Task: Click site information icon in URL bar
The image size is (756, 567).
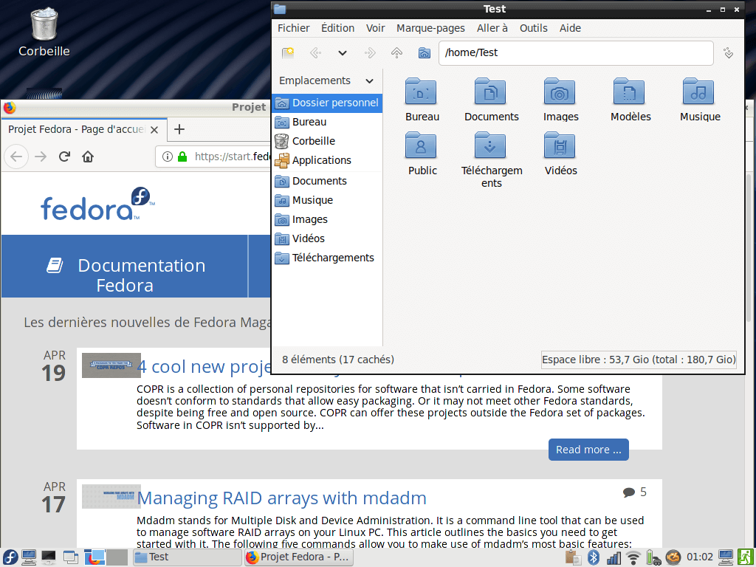Action: [x=168, y=157]
